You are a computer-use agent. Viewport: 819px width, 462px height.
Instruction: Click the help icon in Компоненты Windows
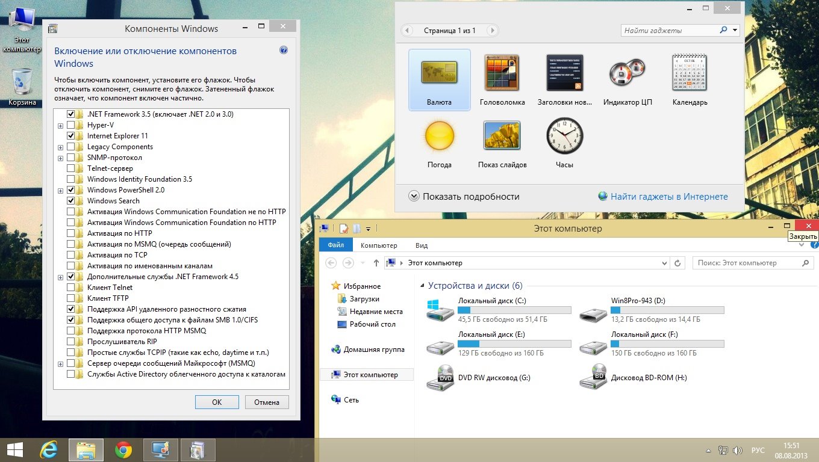click(x=284, y=51)
